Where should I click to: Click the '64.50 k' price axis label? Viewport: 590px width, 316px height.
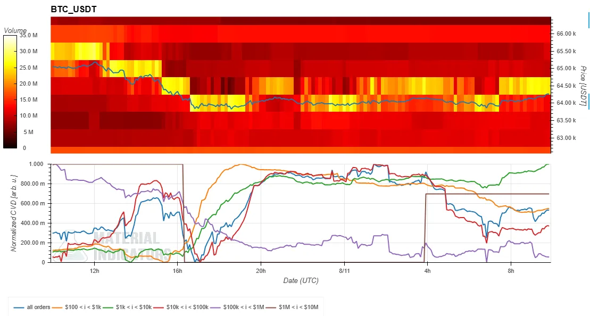click(566, 86)
